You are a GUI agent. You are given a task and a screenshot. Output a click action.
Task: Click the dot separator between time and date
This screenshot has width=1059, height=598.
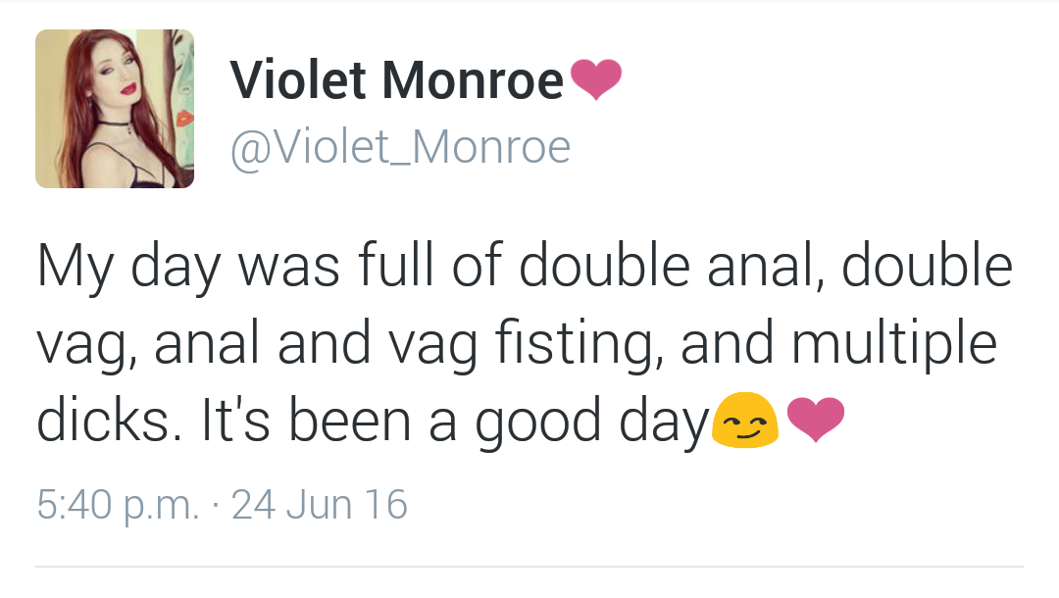tap(216, 506)
